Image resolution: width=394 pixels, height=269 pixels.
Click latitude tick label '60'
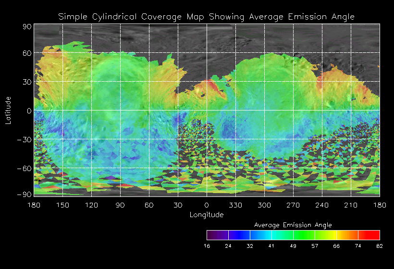pos(27,53)
